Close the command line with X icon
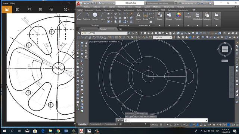Viewport: 239px width, 134px height. [119, 120]
